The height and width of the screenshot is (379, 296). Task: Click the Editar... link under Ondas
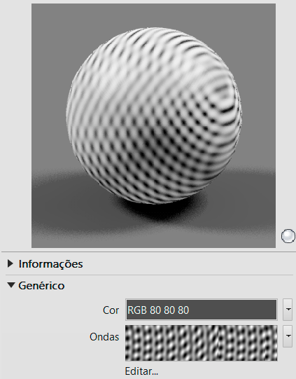[x=141, y=371]
